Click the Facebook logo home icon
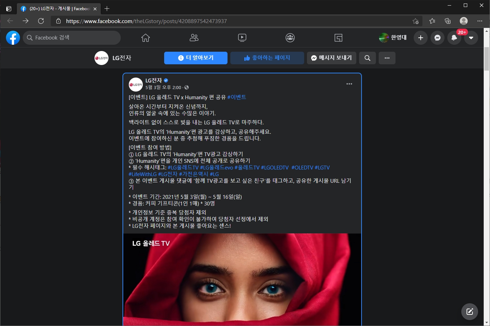The width and height of the screenshot is (490, 326). click(13, 38)
